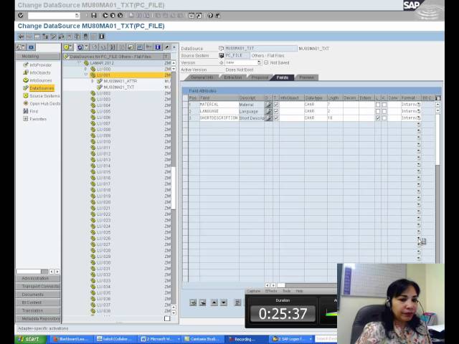The image size is (459, 344).
Task: Toggle the lowercase checkbox in the LANGUAGE row
Action: (378, 111)
